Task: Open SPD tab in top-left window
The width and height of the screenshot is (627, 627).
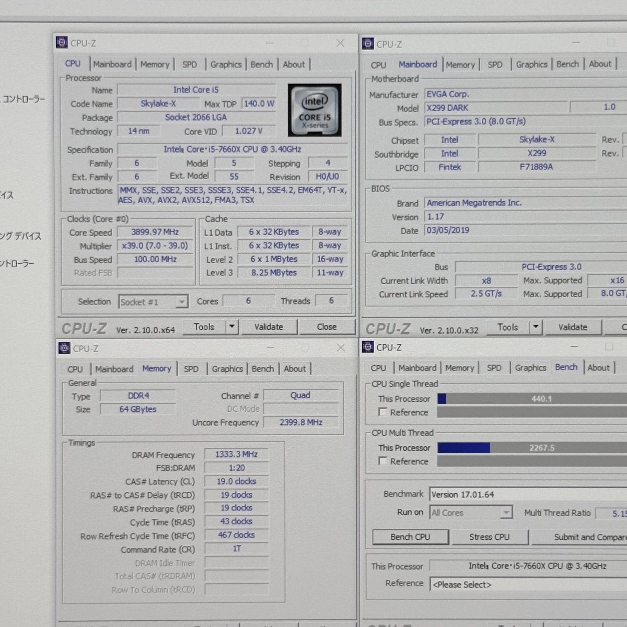Action: [190, 64]
